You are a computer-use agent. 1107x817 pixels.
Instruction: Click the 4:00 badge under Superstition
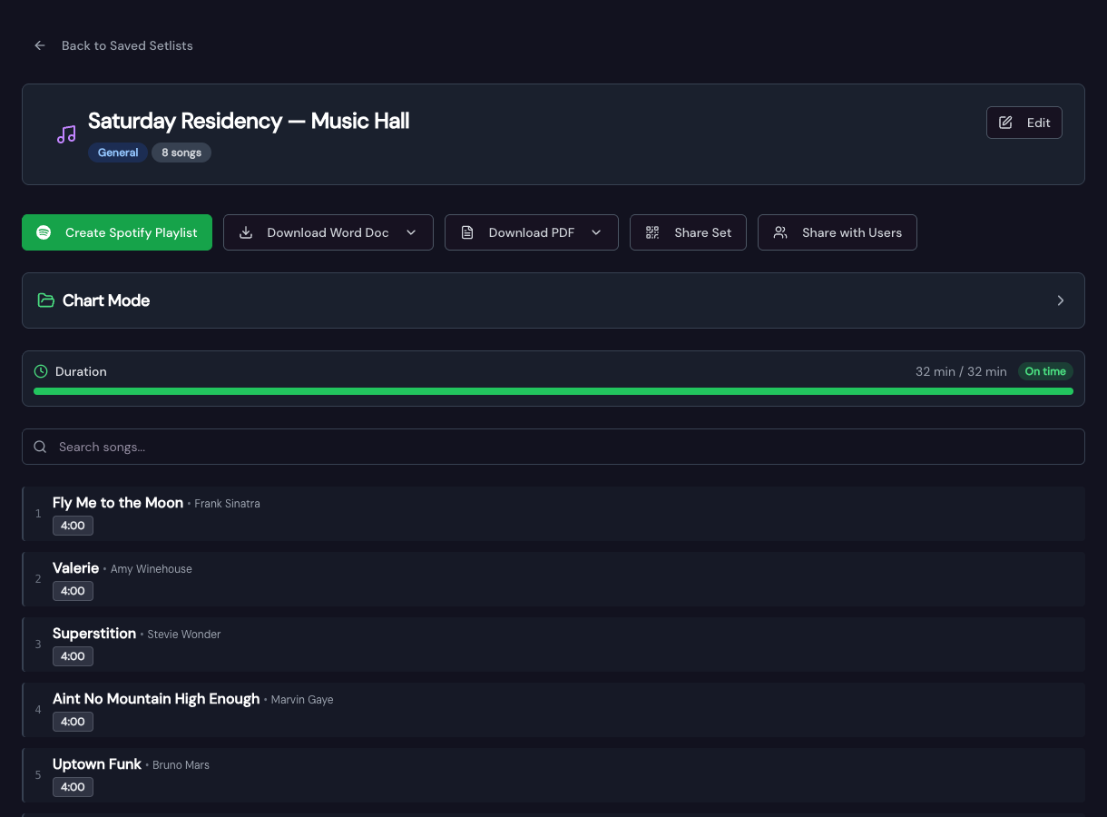(x=73, y=656)
